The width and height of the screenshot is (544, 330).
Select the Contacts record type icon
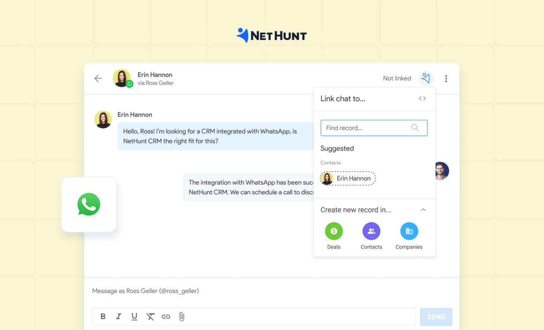pos(371,231)
